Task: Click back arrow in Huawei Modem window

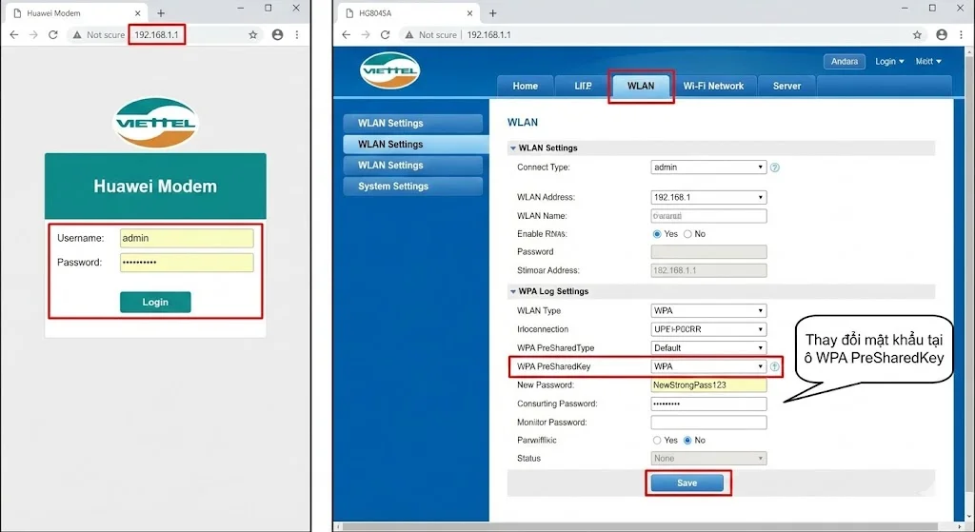Action: pos(14,35)
